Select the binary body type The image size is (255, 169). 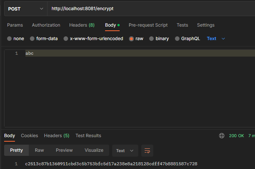pyautogui.click(x=159, y=39)
